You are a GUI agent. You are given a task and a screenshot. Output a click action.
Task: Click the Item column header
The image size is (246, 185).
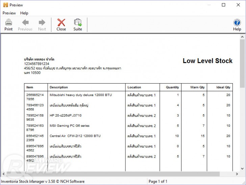(x=30, y=87)
